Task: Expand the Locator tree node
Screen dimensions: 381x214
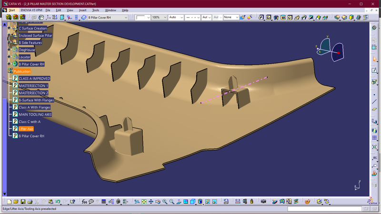Action: 9,57
